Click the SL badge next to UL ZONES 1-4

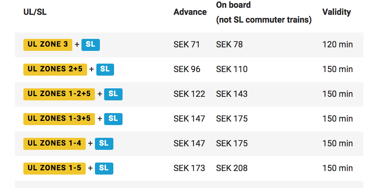pos(104,143)
